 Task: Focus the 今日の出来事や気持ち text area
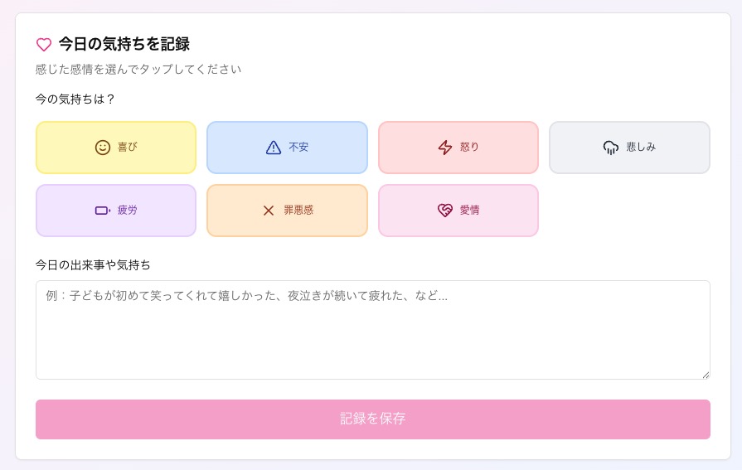coord(372,330)
